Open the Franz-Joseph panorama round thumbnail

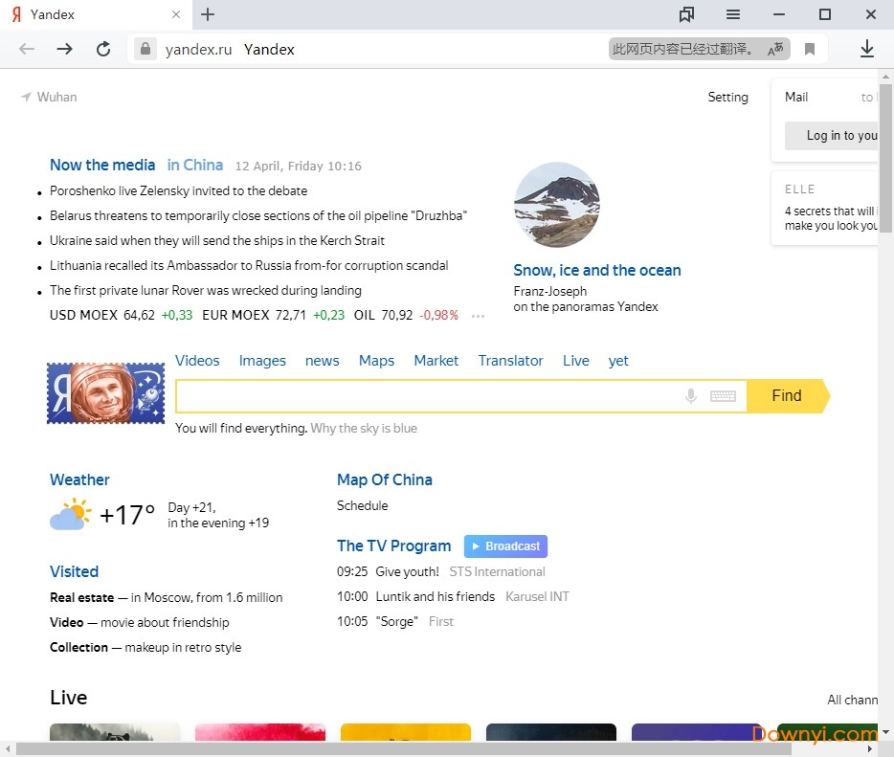click(557, 205)
